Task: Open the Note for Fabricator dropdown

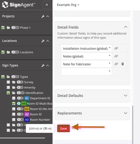Action: tap(86, 64)
